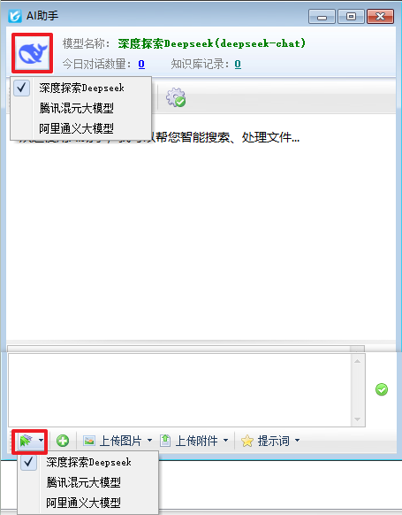Click the green plus new conversation icon
Screen dimensions: 402x515
63,441
